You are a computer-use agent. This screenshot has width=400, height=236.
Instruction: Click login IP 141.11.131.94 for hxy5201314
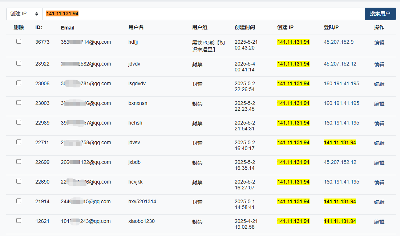point(340,202)
